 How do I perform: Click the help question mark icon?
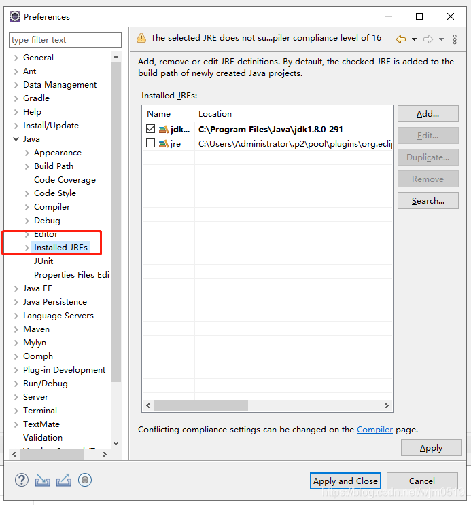click(x=22, y=480)
